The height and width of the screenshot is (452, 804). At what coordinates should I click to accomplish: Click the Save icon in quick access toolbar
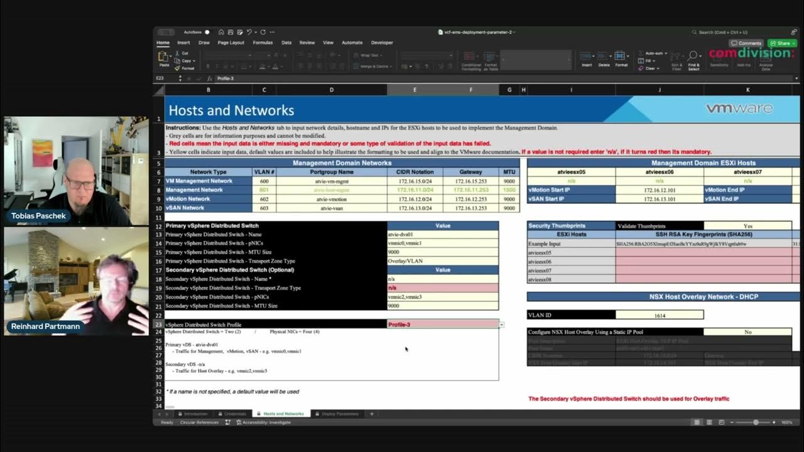click(x=231, y=32)
